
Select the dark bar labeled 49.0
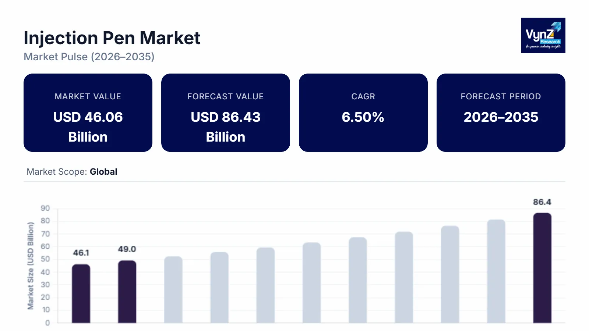tap(127, 292)
